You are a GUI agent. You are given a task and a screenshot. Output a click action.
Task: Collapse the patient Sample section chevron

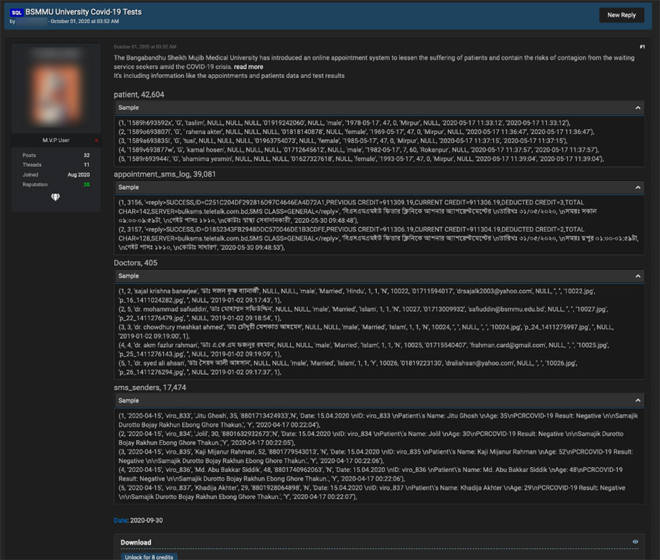[x=637, y=108]
